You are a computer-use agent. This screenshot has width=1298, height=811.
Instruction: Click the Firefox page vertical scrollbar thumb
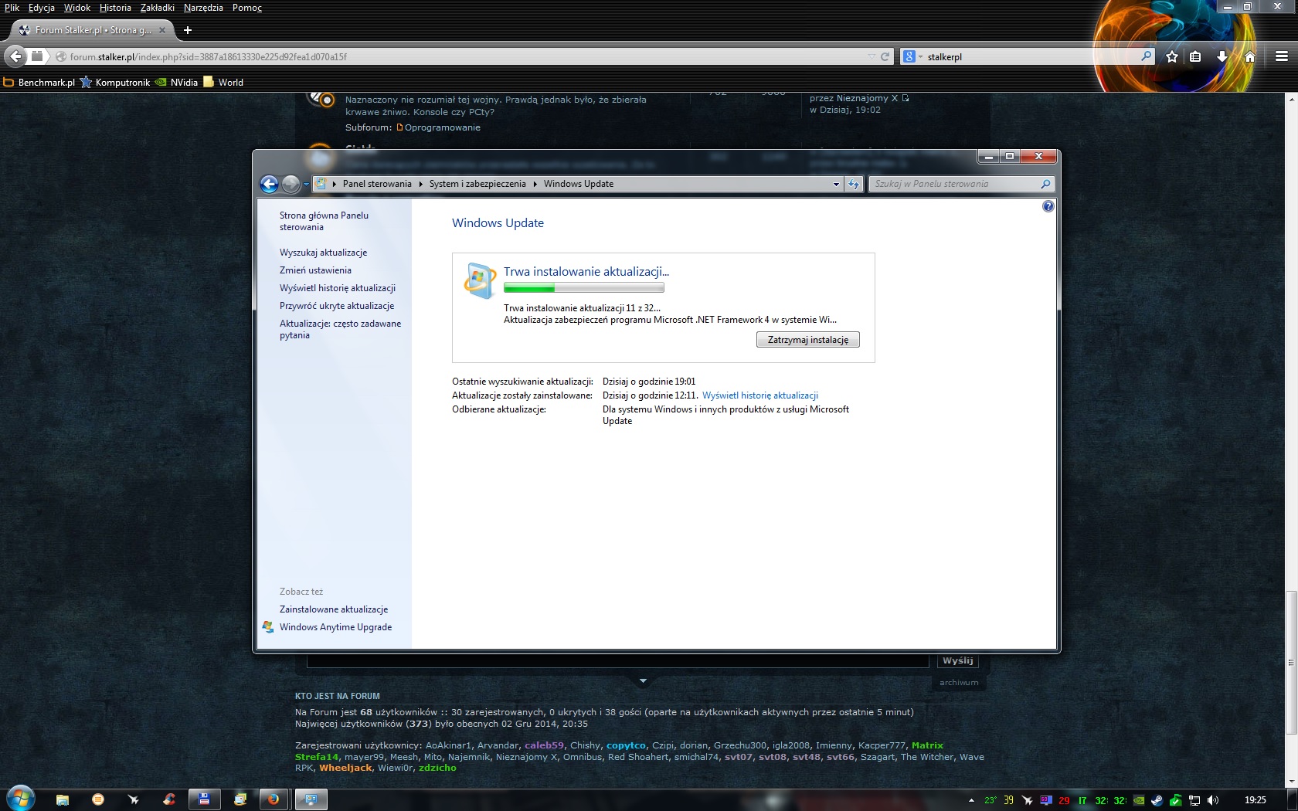(x=1290, y=663)
